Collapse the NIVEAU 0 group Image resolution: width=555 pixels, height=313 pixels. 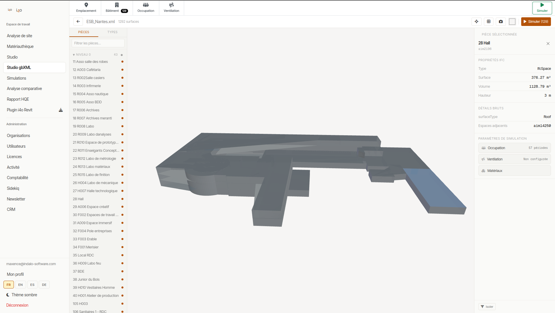pyautogui.click(x=74, y=55)
